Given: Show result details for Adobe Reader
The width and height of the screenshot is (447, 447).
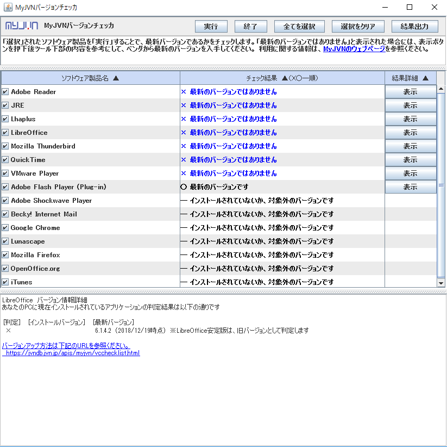Looking at the screenshot, I should [x=411, y=91].
